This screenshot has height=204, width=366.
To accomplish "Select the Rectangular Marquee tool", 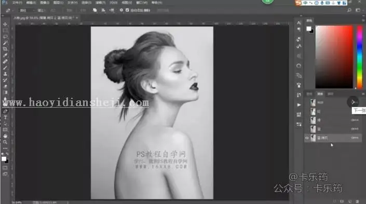I will click(x=5, y=31).
